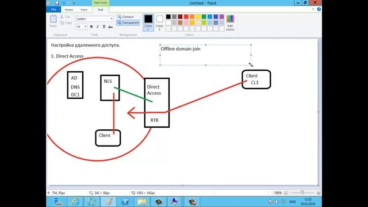Open Windows PowerShell from the taskbar
This screenshot has height=207, width=368.
pyautogui.click(x=125, y=202)
